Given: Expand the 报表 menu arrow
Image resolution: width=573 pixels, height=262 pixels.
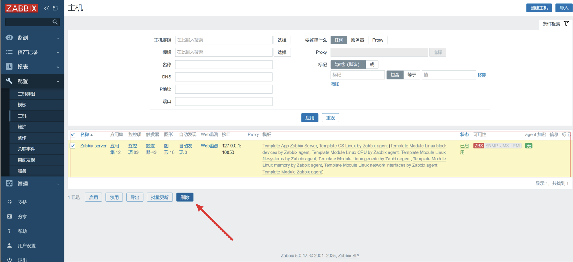Looking at the screenshot, I should click(x=58, y=67).
